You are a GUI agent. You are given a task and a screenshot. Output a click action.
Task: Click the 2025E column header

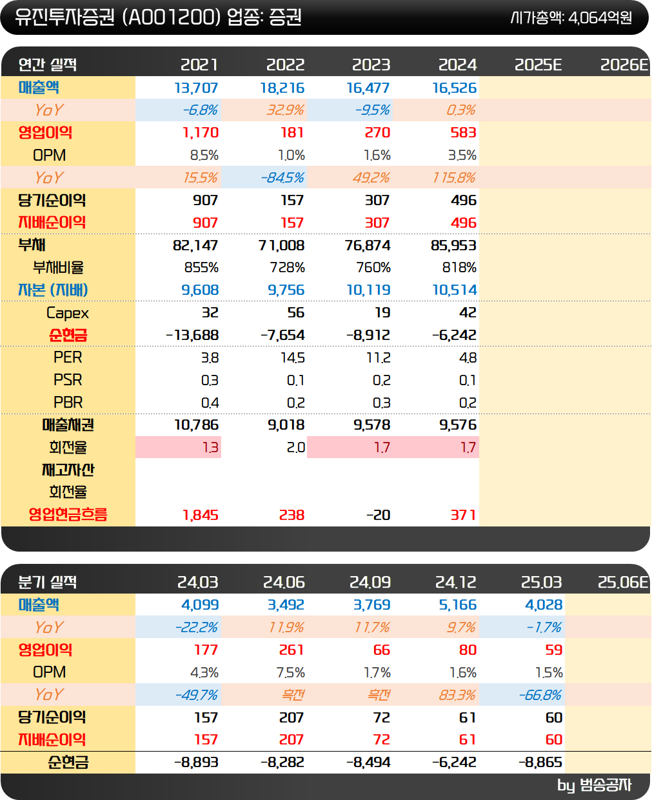pos(538,65)
